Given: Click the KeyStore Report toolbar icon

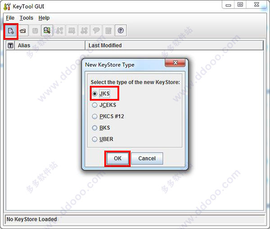Looking at the screenshot, I should [x=108, y=31].
